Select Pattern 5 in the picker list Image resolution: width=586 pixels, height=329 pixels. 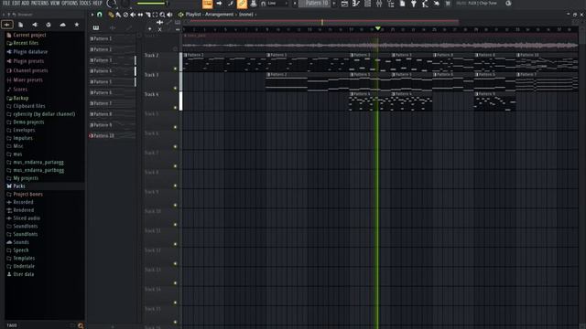[112, 82]
